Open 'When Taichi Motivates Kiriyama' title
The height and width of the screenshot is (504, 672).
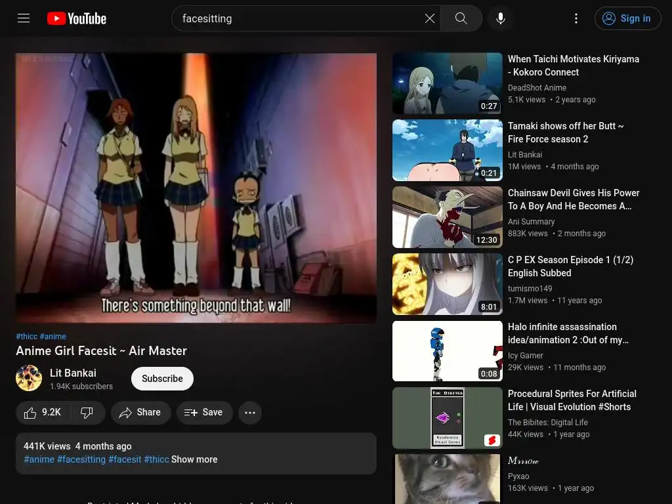tap(574, 66)
